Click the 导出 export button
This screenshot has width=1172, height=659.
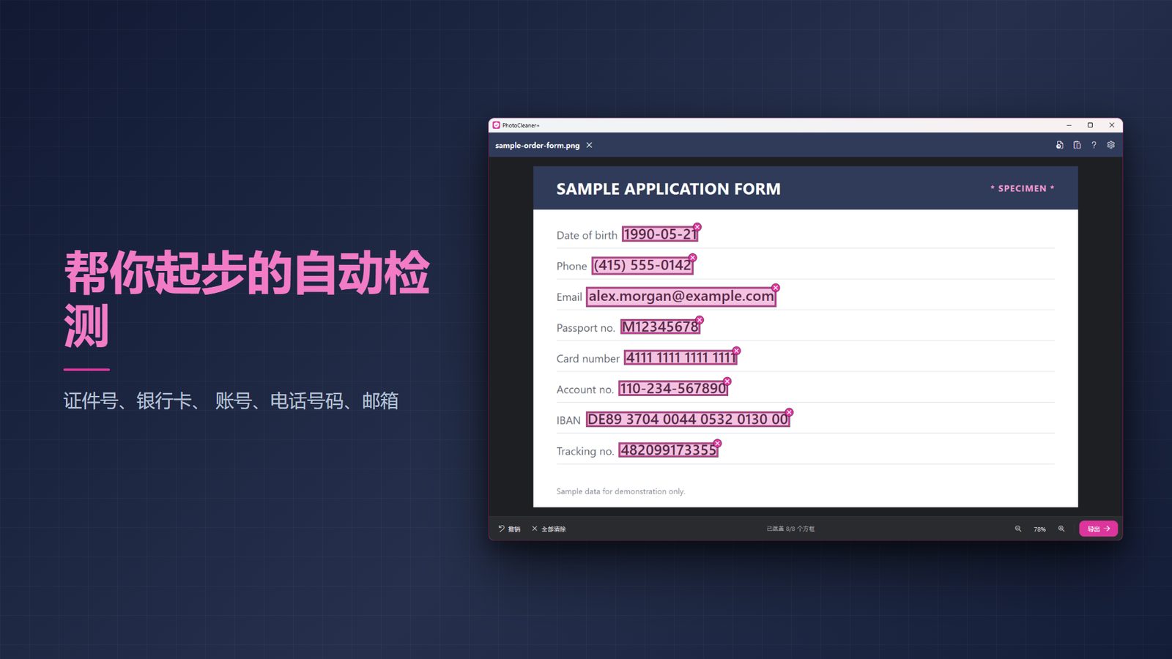[1098, 529]
